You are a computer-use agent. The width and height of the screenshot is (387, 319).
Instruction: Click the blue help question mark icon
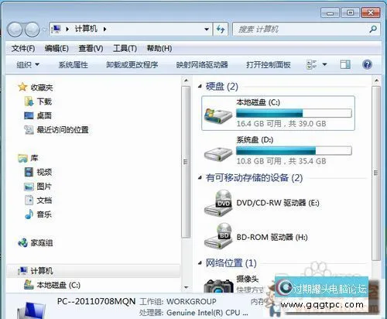(x=367, y=64)
